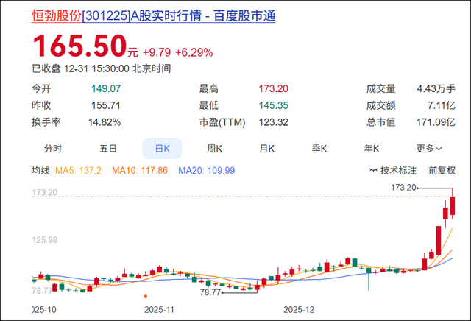Click the 昨收 value 155.71

click(x=106, y=105)
